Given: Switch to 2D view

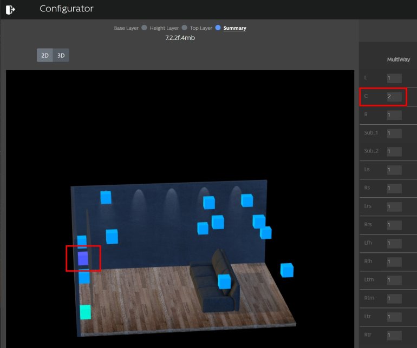Looking at the screenshot, I should tap(45, 55).
